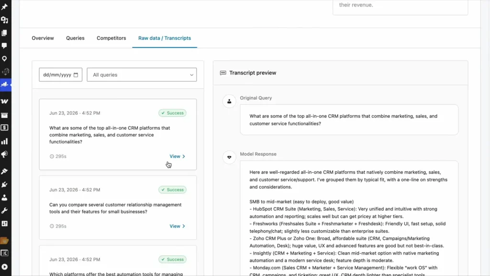Click transcript preview chat icon

(223, 73)
